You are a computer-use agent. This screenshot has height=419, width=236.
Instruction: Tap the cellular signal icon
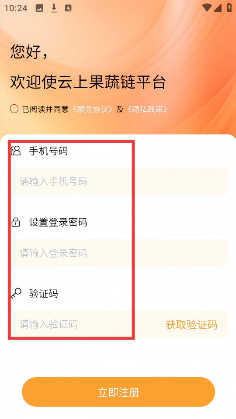click(x=218, y=8)
